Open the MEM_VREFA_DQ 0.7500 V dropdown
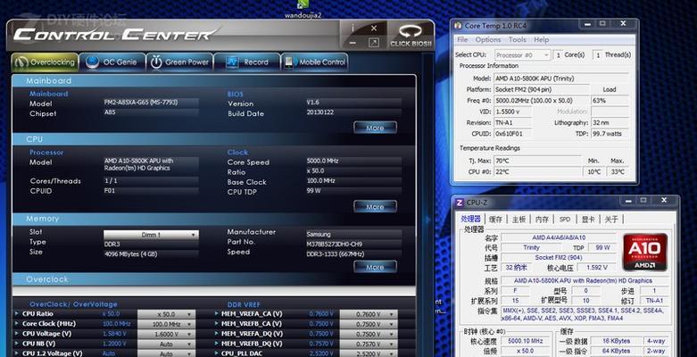This screenshot has width=697, height=357. tap(369, 334)
